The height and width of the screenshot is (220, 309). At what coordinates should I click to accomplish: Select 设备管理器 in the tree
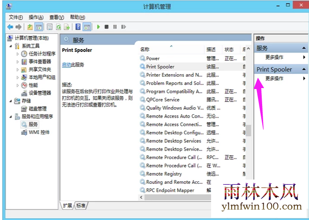point(40,93)
